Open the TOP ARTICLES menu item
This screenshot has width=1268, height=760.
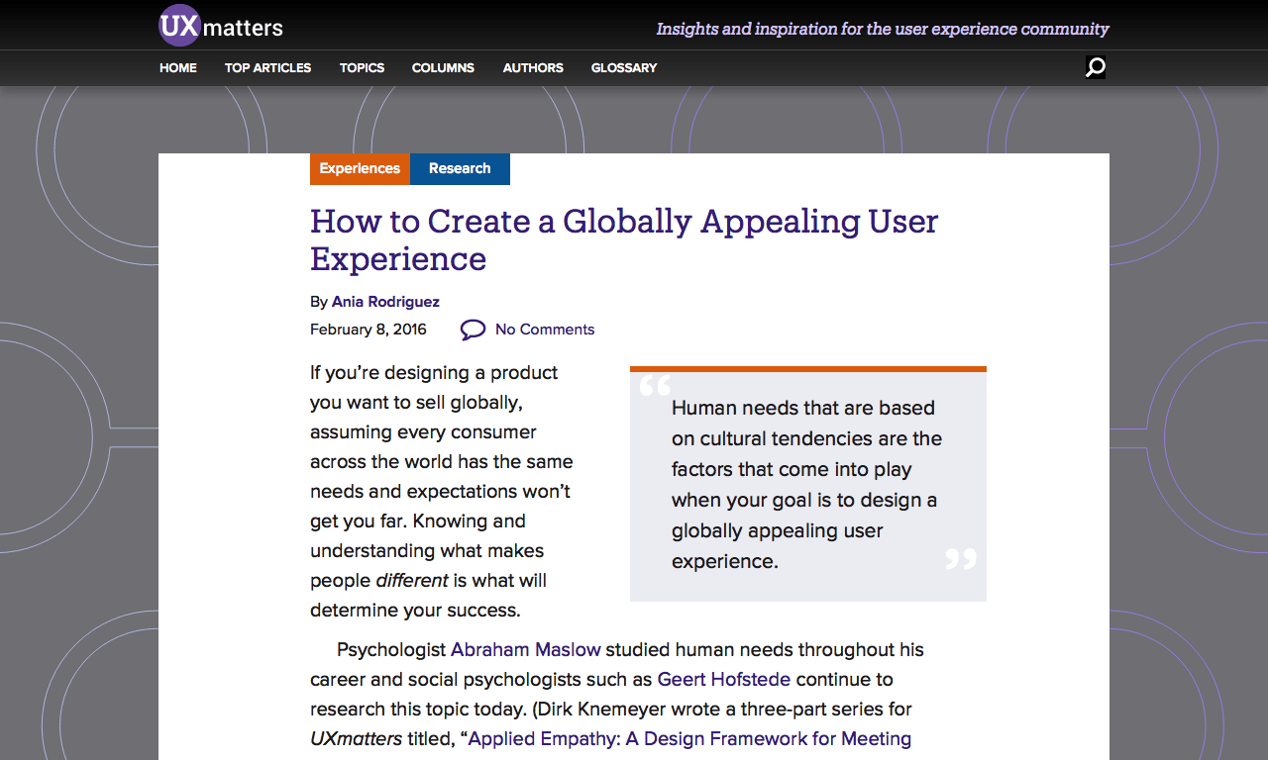[x=267, y=68]
